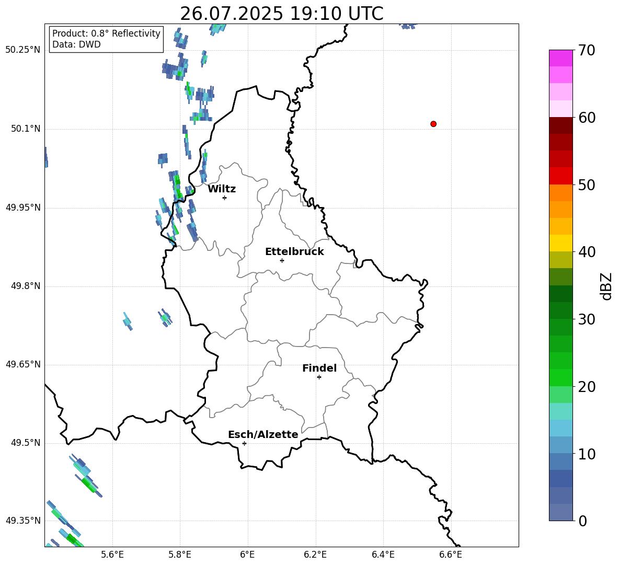Click the red dot marker on the map

click(x=433, y=124)
